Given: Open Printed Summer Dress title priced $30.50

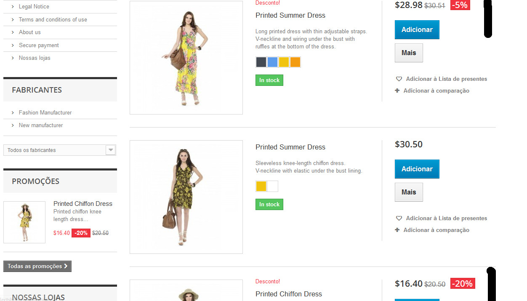Looking at the screenshot, I should click(290, 147).
